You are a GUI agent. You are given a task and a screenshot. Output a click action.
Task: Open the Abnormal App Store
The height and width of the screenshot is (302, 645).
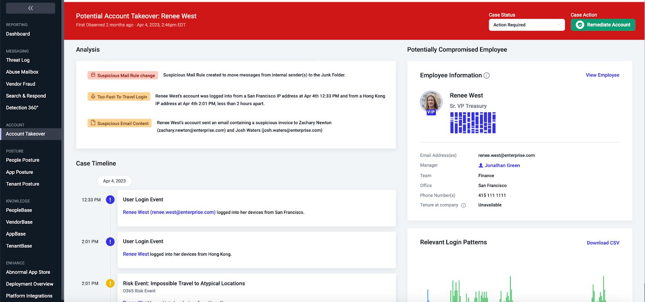[28, 272]
